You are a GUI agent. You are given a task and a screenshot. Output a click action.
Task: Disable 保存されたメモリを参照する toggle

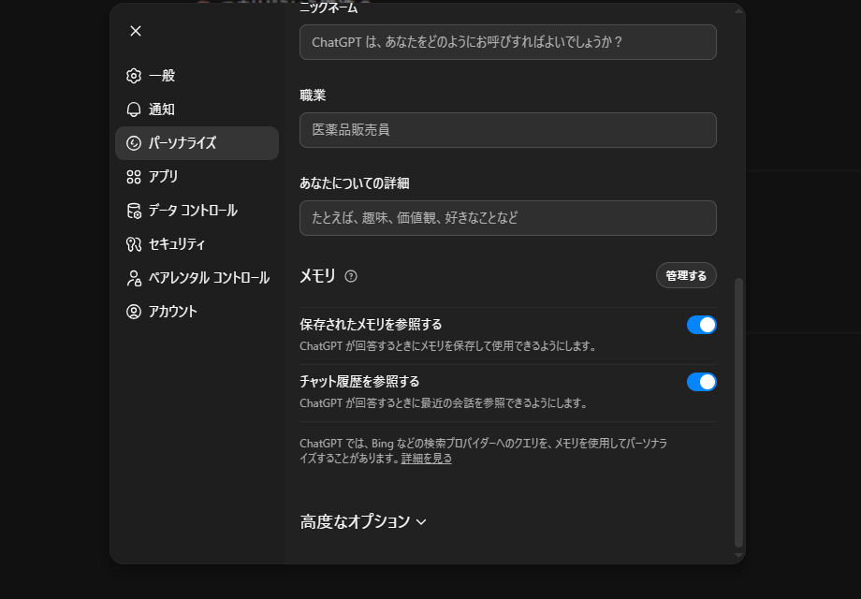(701, 325)
